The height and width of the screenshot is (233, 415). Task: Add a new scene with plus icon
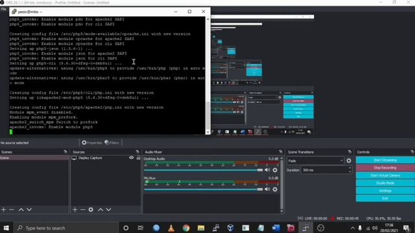pos(3,210)
